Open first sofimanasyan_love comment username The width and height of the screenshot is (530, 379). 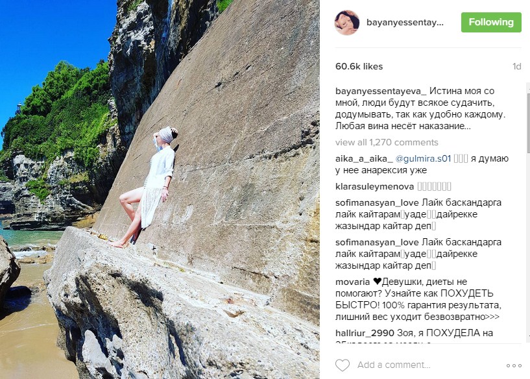coord(377,203)
